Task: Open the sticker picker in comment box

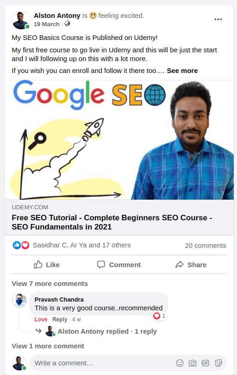Action: [x=218, y=363]
